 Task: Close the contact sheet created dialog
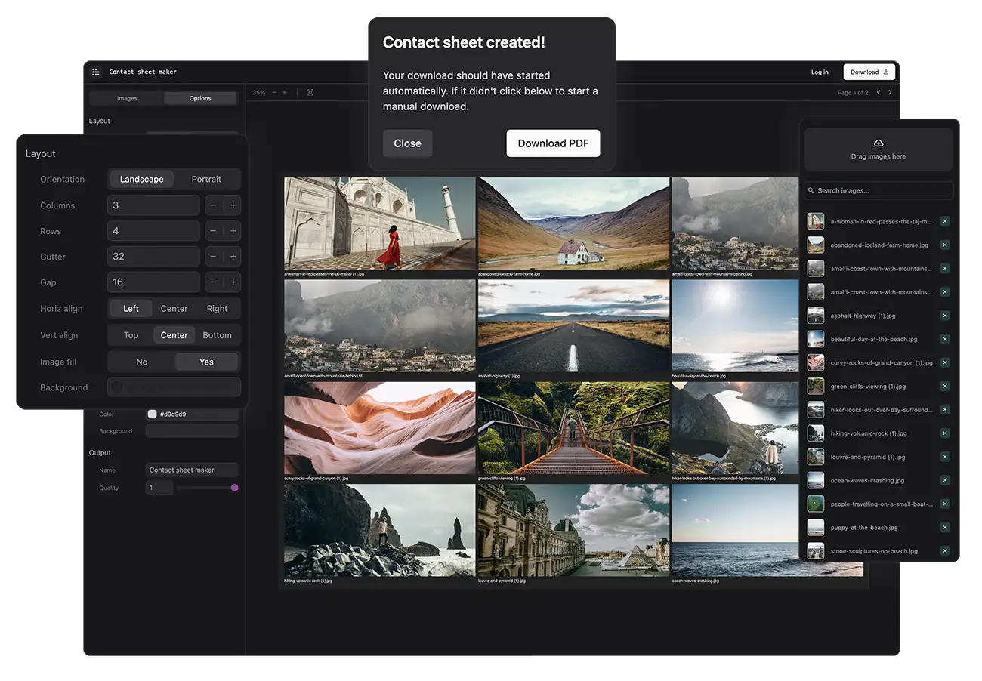[x=407, y=143]
